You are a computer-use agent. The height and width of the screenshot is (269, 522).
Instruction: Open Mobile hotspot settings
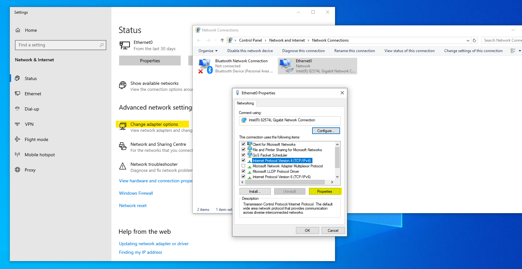point(40,155)
